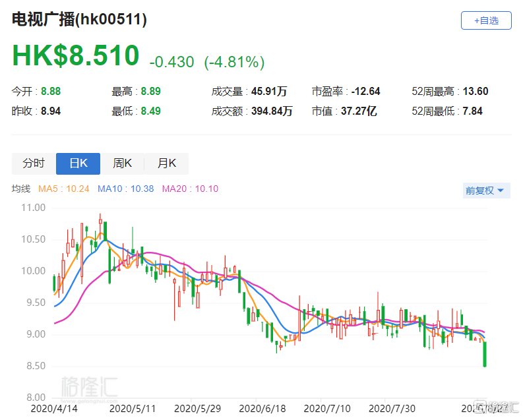Click the 成交额 value 394.84万

tap(272, 111)
